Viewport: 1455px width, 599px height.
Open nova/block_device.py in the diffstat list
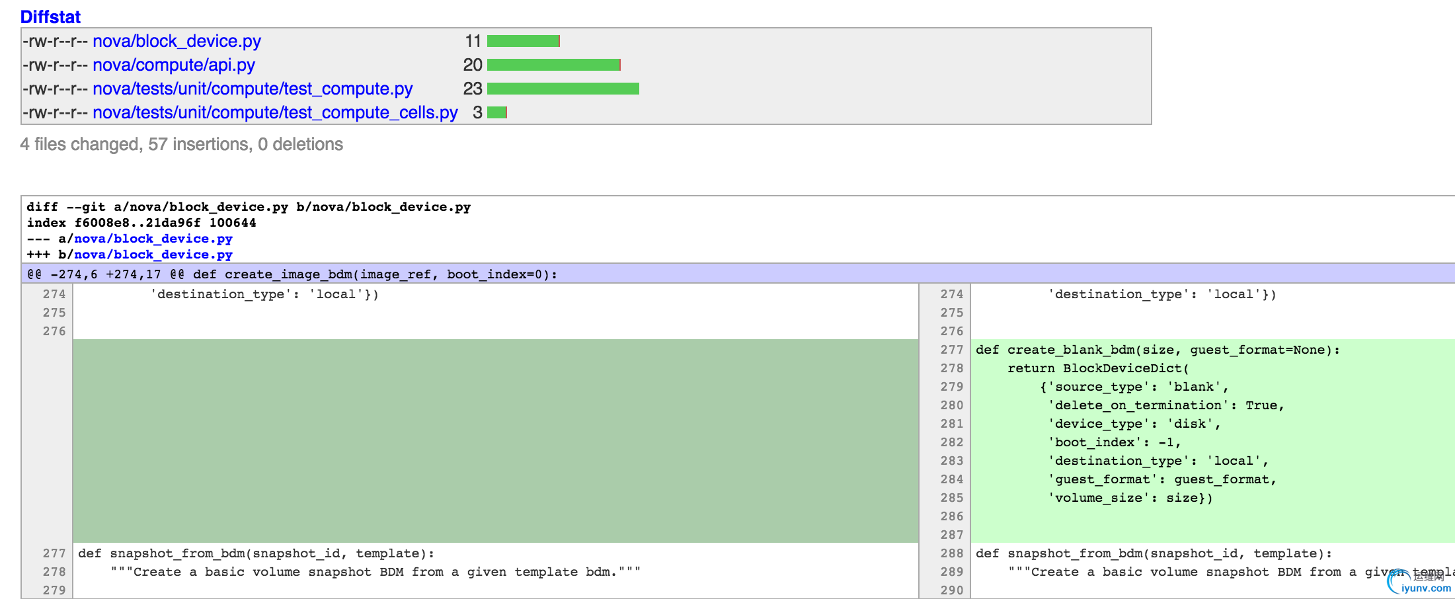177,41
